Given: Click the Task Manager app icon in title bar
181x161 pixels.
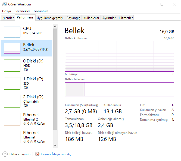Looking at the screenshot, I should click(x=5, y=4).
